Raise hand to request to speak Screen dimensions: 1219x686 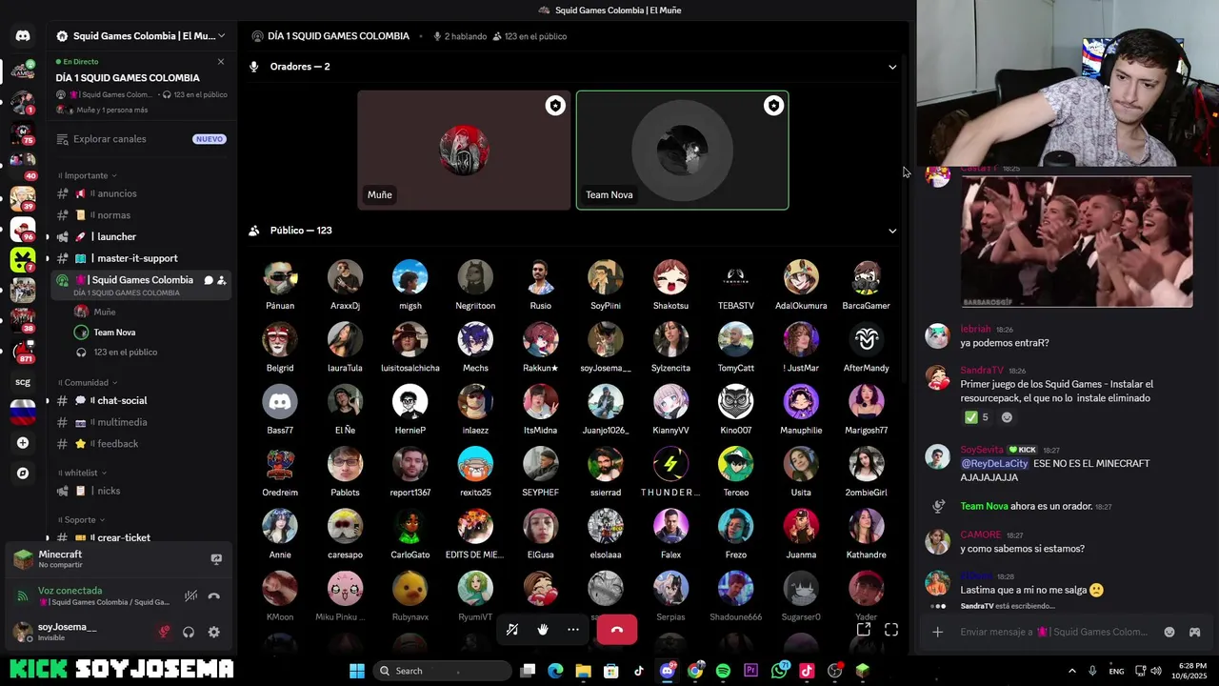(543, 630)
